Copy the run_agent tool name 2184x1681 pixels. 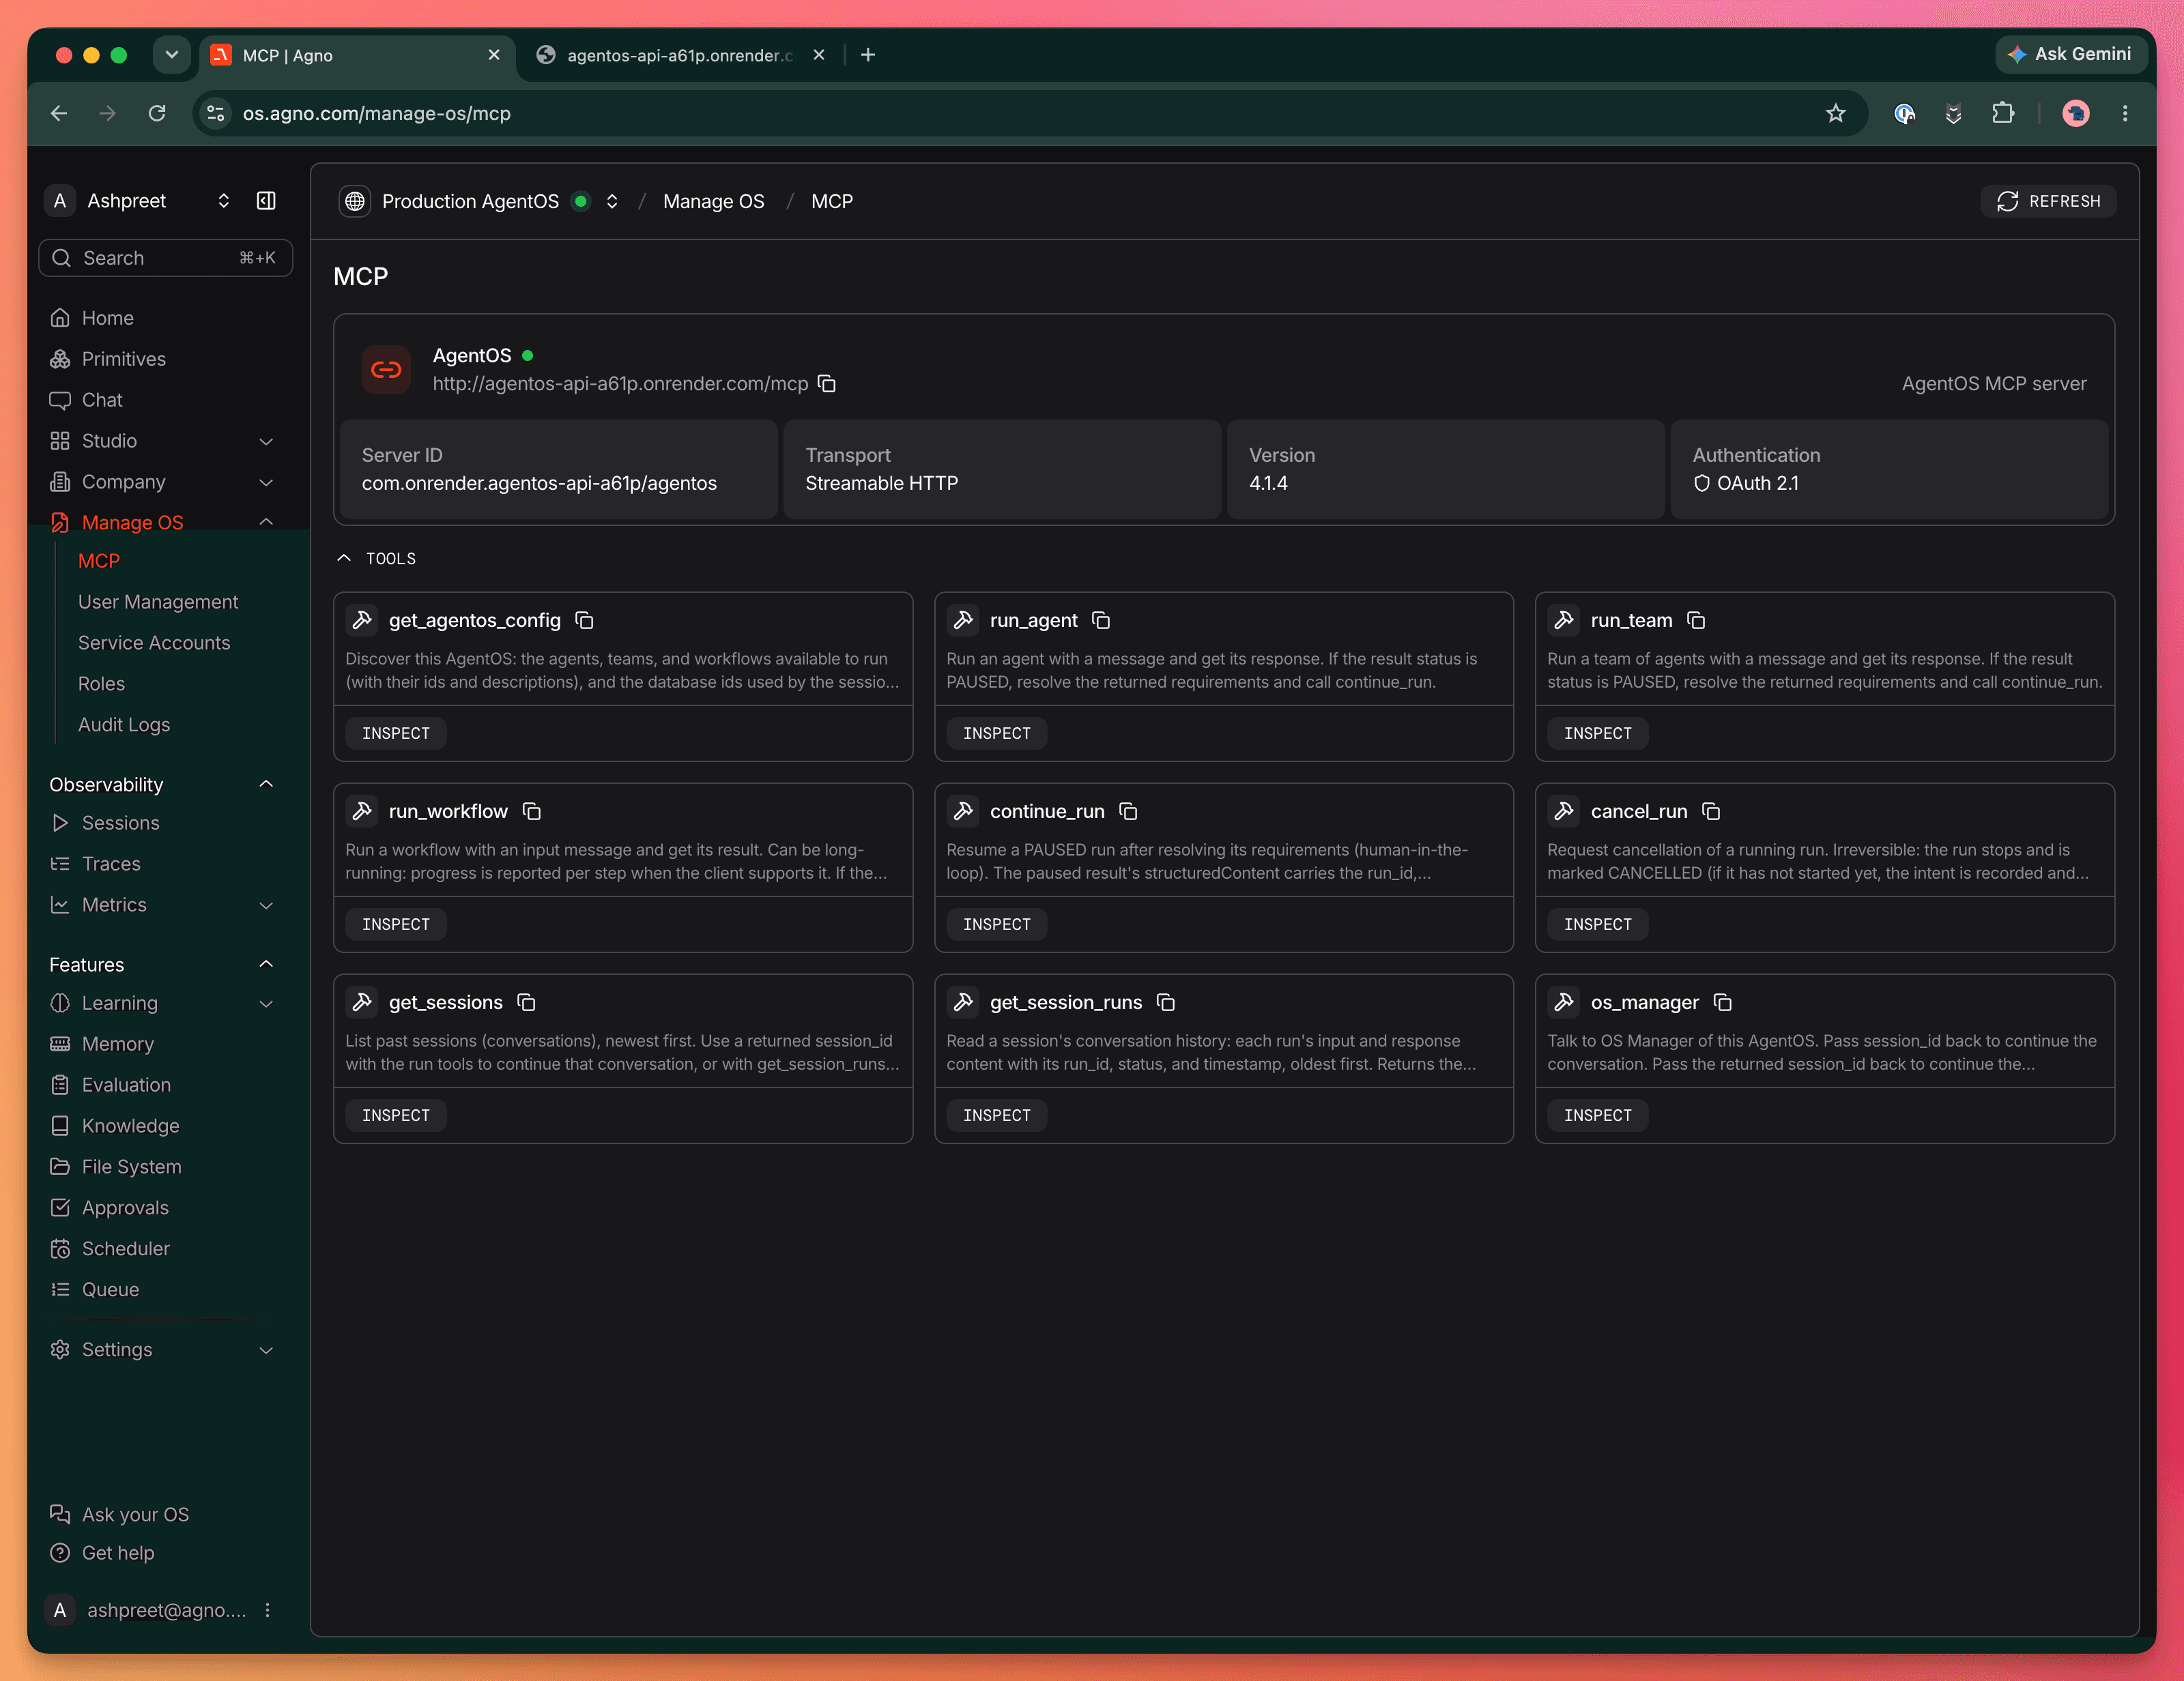(x=1101, y=621)
